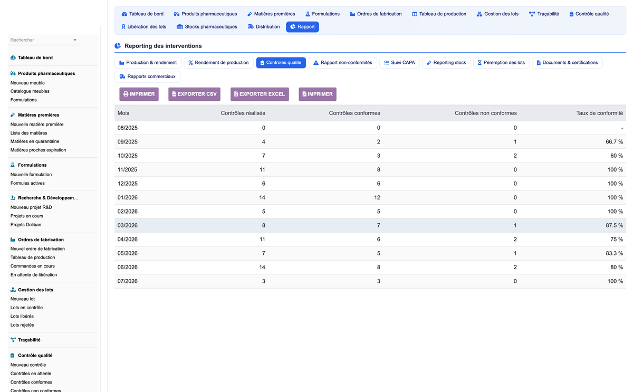Viewport: 633px width, 392px height.
Task: Open Nouvel ordre de fabrication link
Action: 37,248
